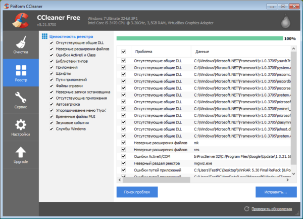Uncheck the WinRAR Ошибки путей приложений row
This screenshot has height=219, width=303.
click(124, 170)
